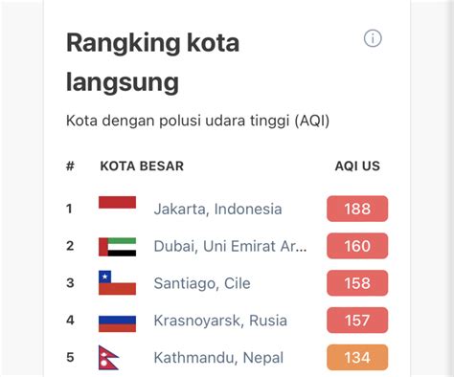Screen dimensions: 454x377
Task: Click the Rangking kota langsung heading
Action: click(152, 62)
